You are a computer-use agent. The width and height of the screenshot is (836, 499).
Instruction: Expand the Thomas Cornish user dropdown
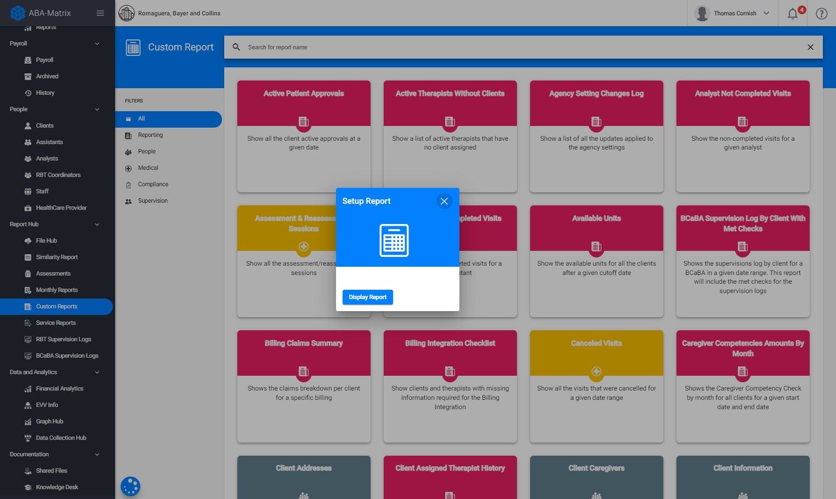click(x=766, y=13)
